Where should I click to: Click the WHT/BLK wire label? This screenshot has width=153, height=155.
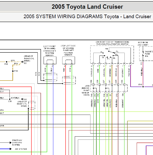point(15,98)
